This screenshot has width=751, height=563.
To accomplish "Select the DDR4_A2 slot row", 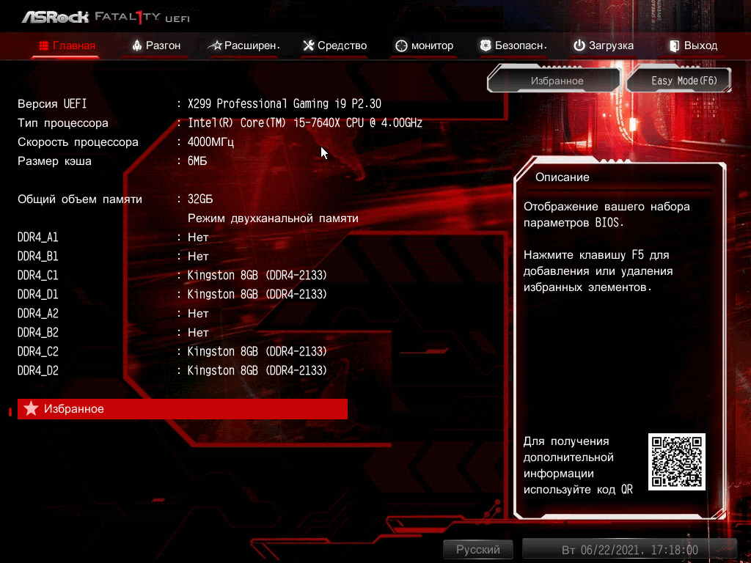I will coord(113,314).
